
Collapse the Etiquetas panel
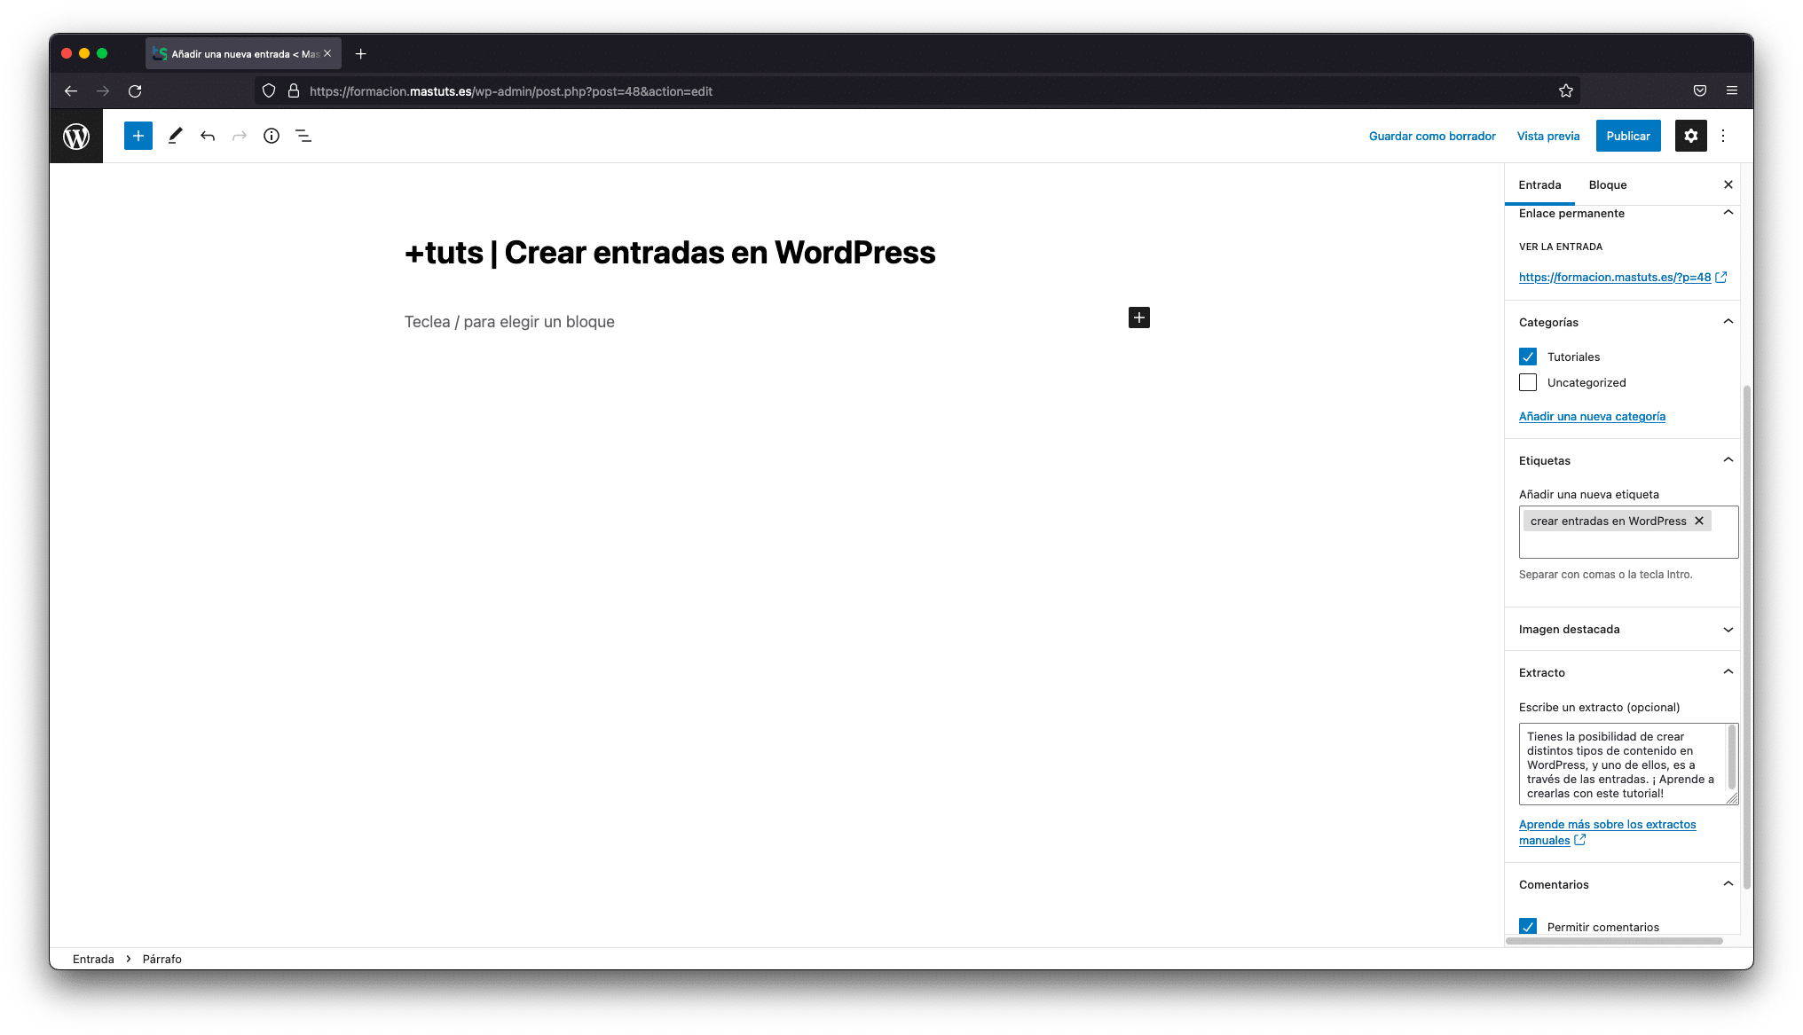1728,460
